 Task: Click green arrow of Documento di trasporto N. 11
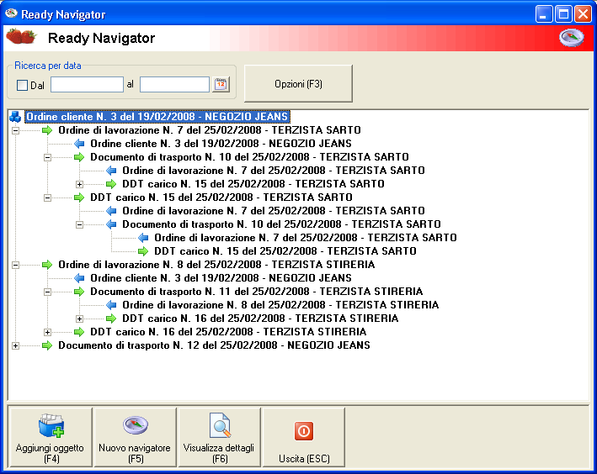[79, 292]
